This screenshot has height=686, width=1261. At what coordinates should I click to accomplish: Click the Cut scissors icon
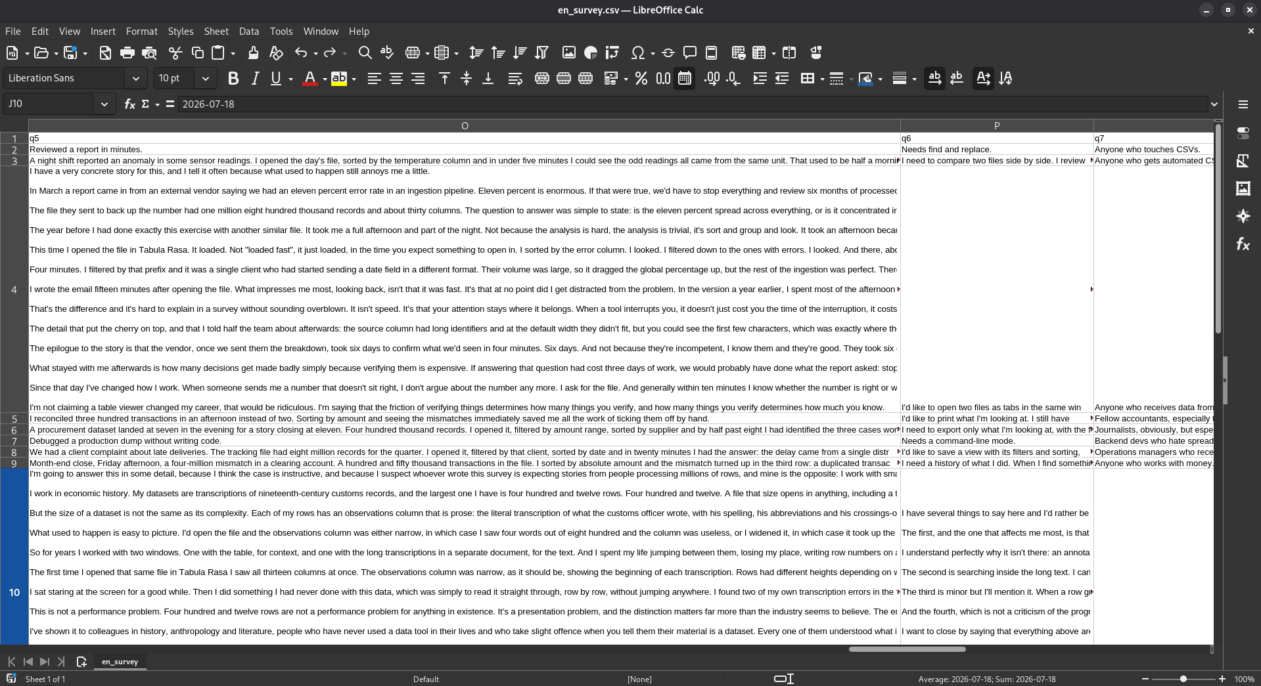pyautogui.click(x=175, y=53)
